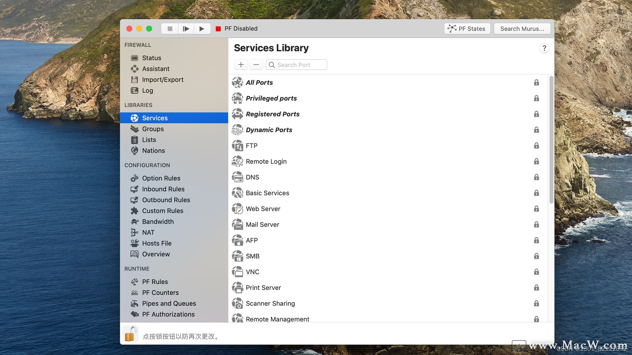This screenshot has height=355, width=632.
Task: Open the PF Counters runtime icon
Action: [135, 293]
